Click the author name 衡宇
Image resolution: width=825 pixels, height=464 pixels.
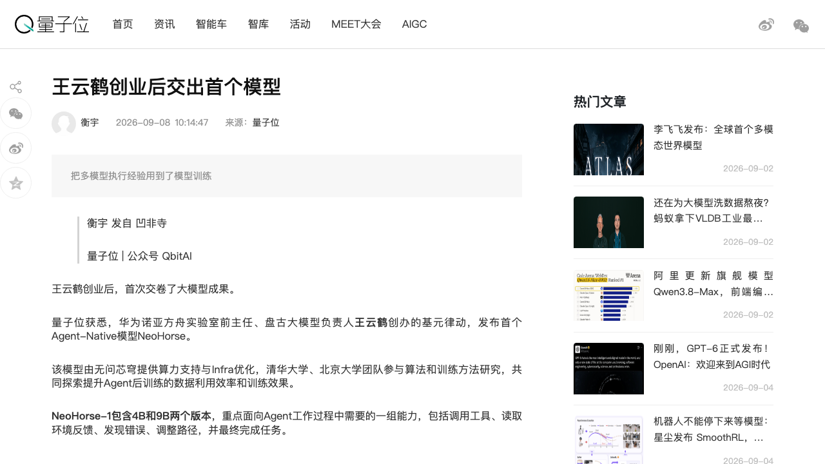[90, 122]
